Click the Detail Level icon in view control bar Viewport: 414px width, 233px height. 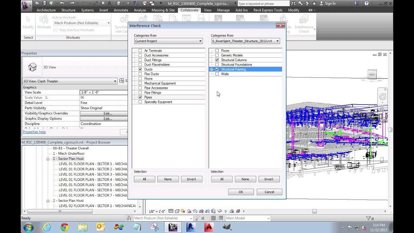point(171,211)
